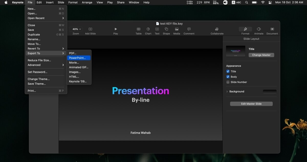Screen dimensions: 307x162
Task: Open the Media browser icon
Action: (x=177, y=29)
